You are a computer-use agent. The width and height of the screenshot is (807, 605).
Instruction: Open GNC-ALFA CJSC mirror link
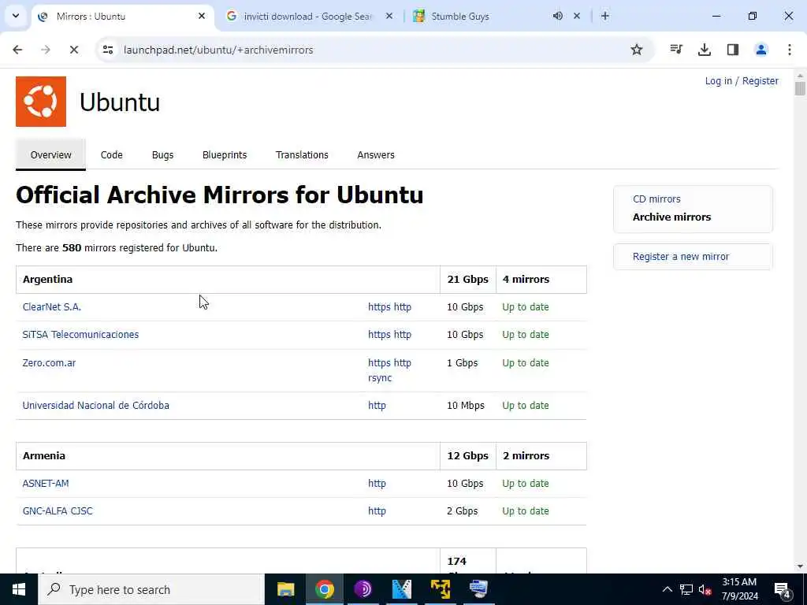pyautogui.click(x=58, y=511)
